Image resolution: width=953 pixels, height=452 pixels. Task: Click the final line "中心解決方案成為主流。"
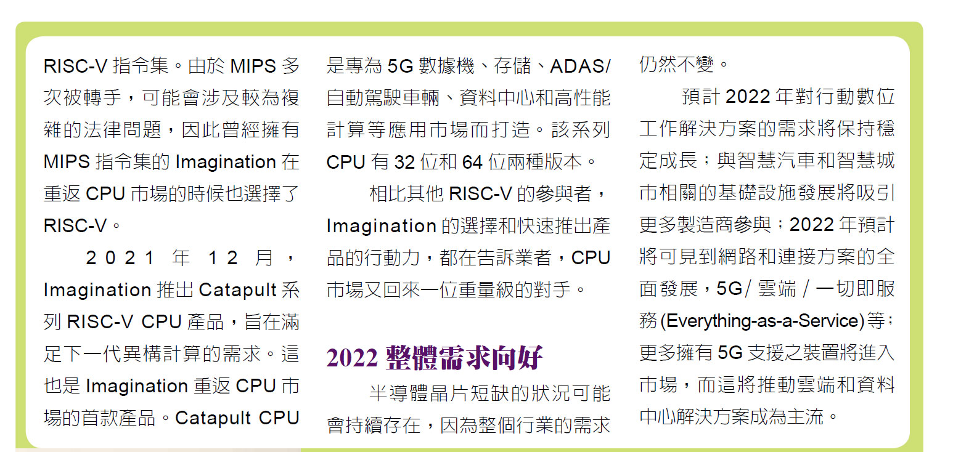click(x=739, y=417)
